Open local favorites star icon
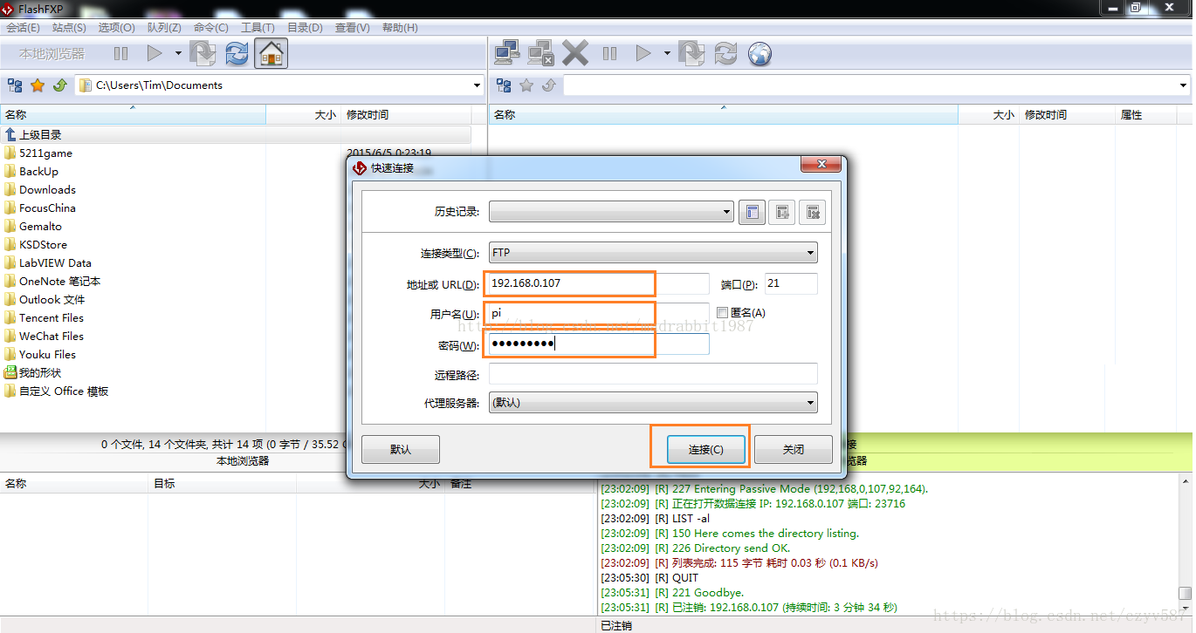 (x=38, y=85)
